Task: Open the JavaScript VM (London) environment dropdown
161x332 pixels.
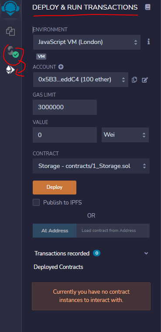Action: 87,42
